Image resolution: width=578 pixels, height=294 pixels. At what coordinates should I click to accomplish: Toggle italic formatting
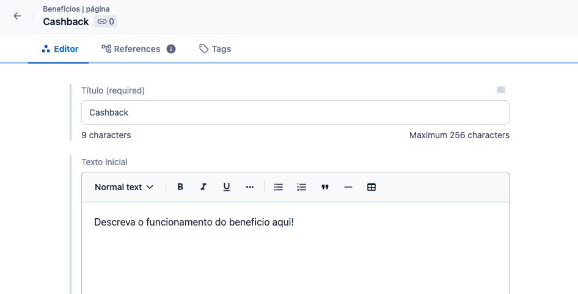click(203, 187)
